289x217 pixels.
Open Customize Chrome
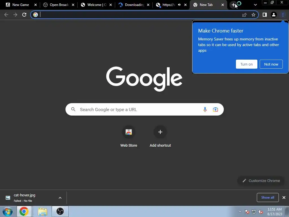coord(261,181)
